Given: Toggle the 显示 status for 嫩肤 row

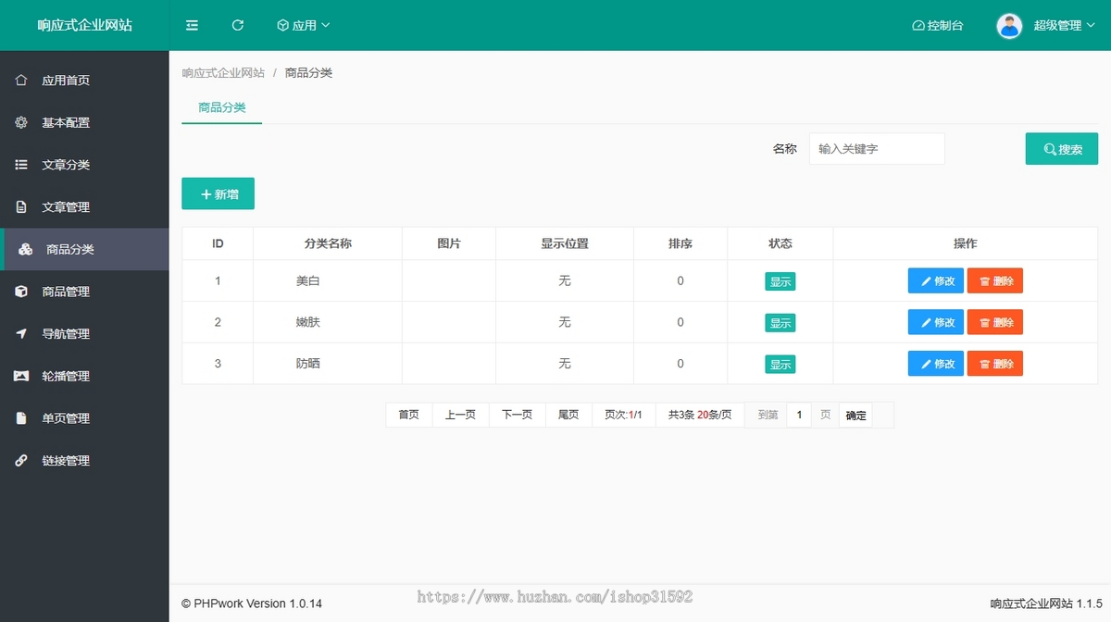Looking at the screenshot, I should pyautogui.click(x=780, y=323).
